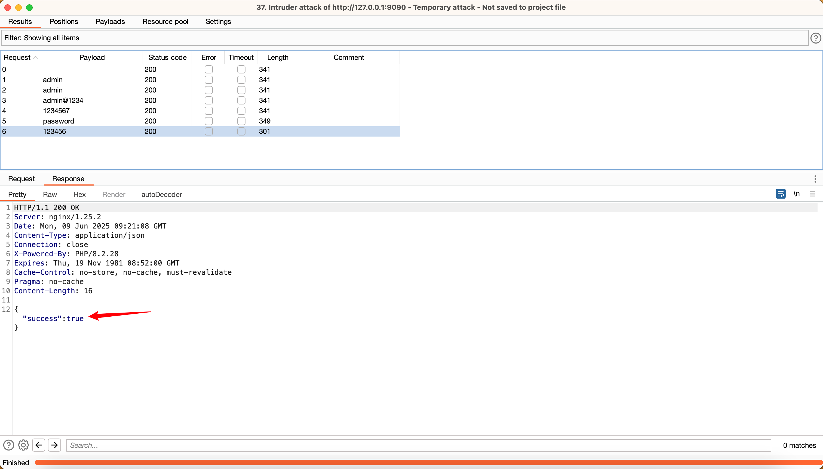Screen dimensions: 823x469
Task: Select the admin@1234 payload row
Action: click(200, 100)
